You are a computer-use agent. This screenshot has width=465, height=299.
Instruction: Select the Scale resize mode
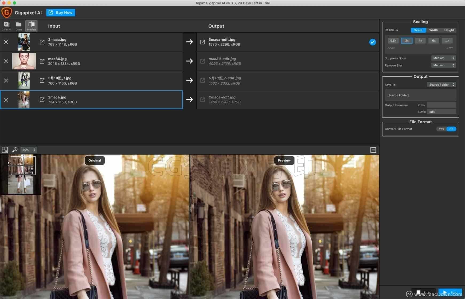click(x=418, y=30)
